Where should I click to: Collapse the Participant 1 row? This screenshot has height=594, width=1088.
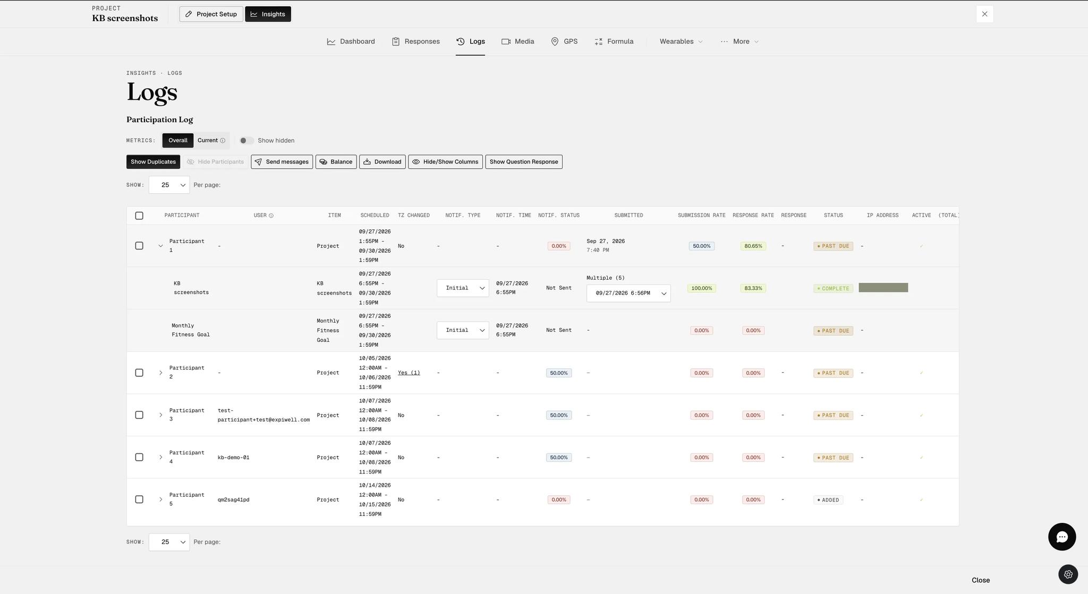pos(160,246)
